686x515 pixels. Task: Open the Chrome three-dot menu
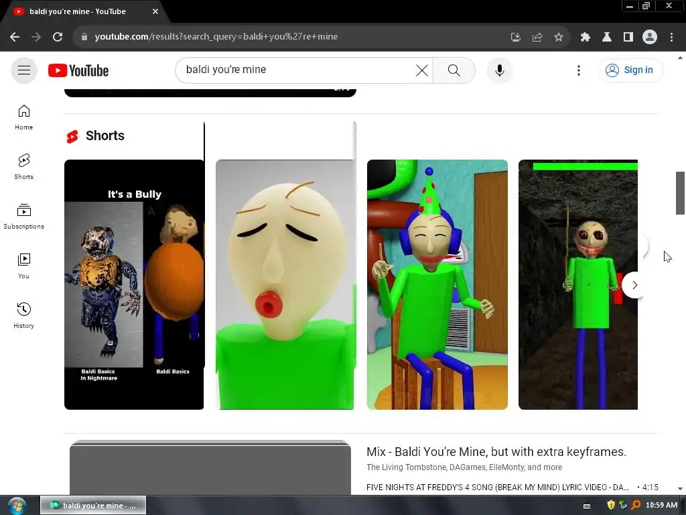tap(671, 38)
